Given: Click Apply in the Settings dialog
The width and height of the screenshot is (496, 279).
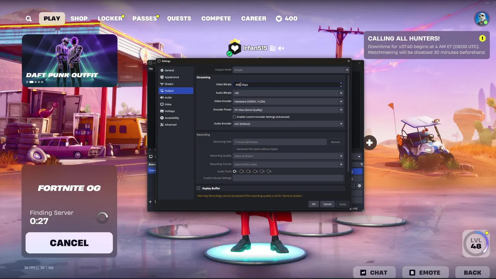Looking at the screenshot, I should (343, 204).
